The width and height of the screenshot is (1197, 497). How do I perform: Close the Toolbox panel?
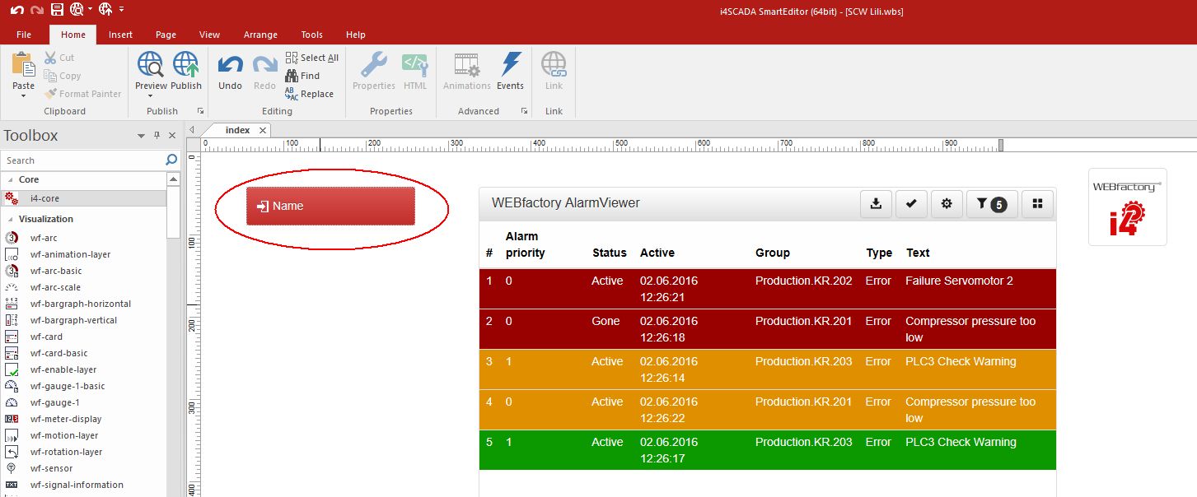pos(172,136)
